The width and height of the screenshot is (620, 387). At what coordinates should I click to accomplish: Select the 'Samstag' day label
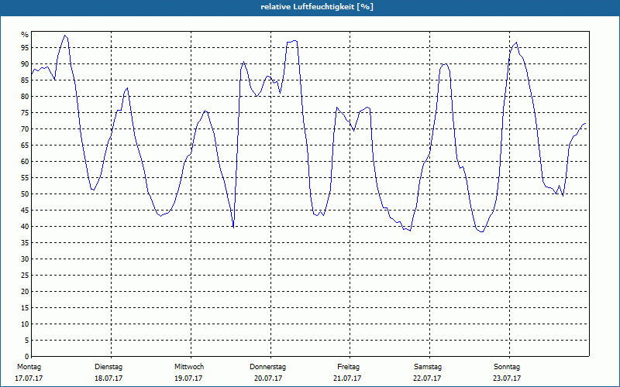(428, 367)
